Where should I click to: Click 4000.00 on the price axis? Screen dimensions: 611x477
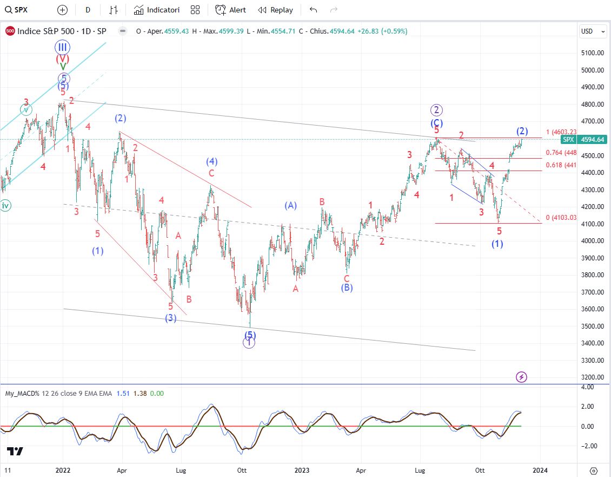click(x=592, y=241)
